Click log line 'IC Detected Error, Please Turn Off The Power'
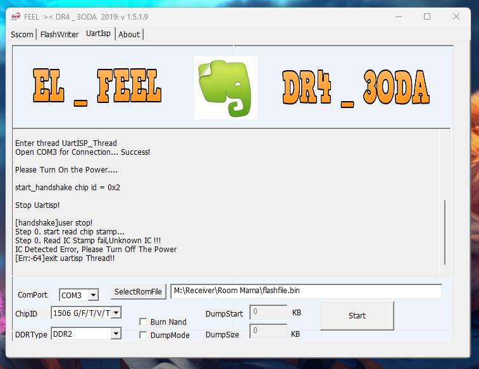 coord(96,250)
